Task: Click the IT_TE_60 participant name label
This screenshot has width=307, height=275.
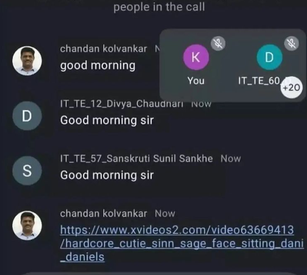Action: 260,81
